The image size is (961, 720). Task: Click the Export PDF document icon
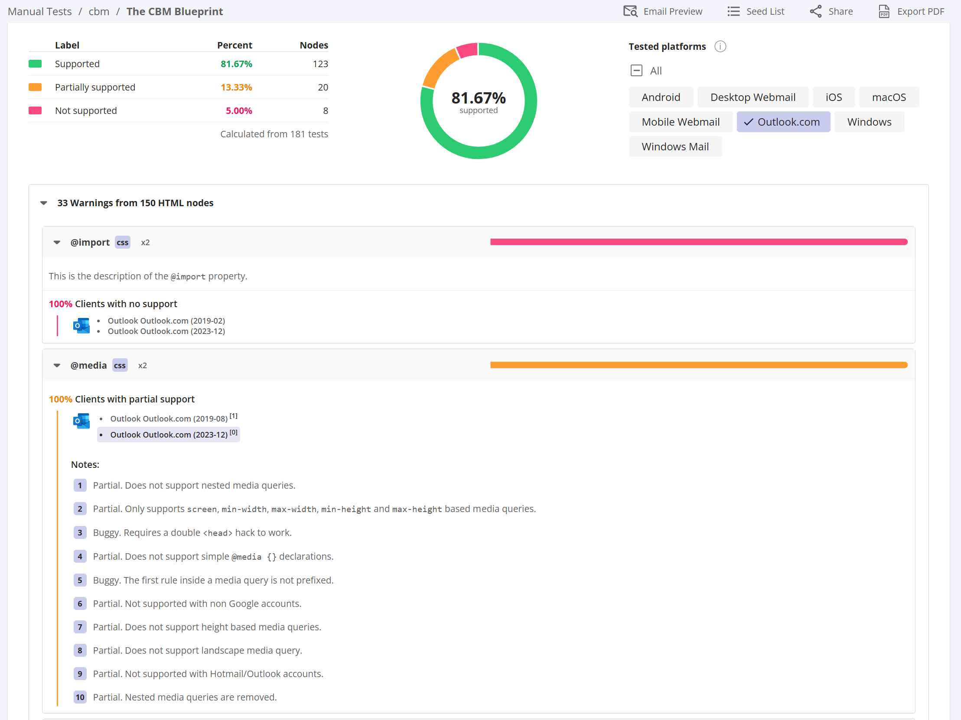(884, 11)
